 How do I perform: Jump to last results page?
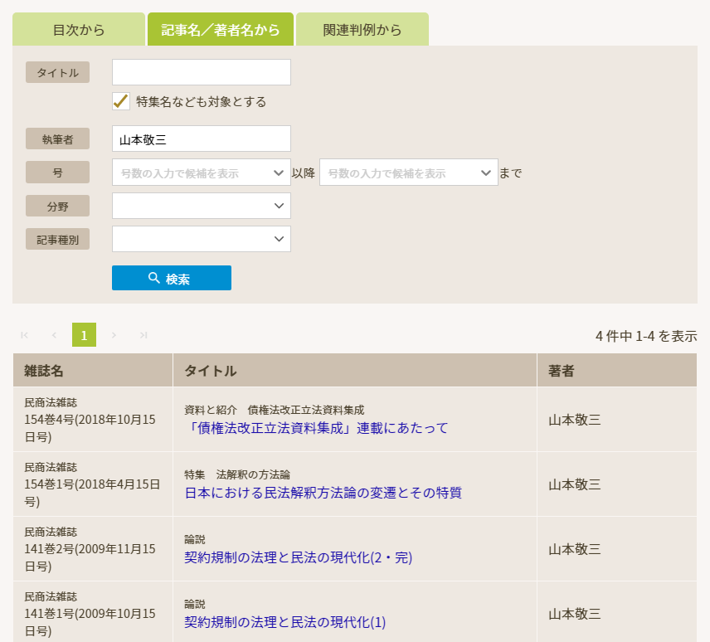coord(143,335)
